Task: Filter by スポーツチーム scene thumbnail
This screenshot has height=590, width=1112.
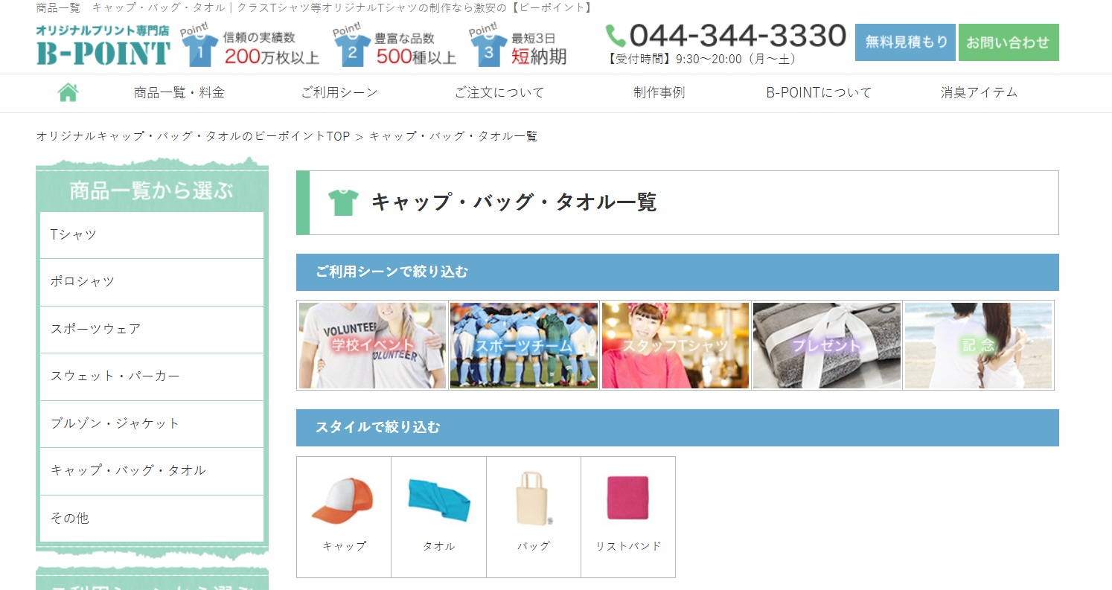Action: [524, 345]
